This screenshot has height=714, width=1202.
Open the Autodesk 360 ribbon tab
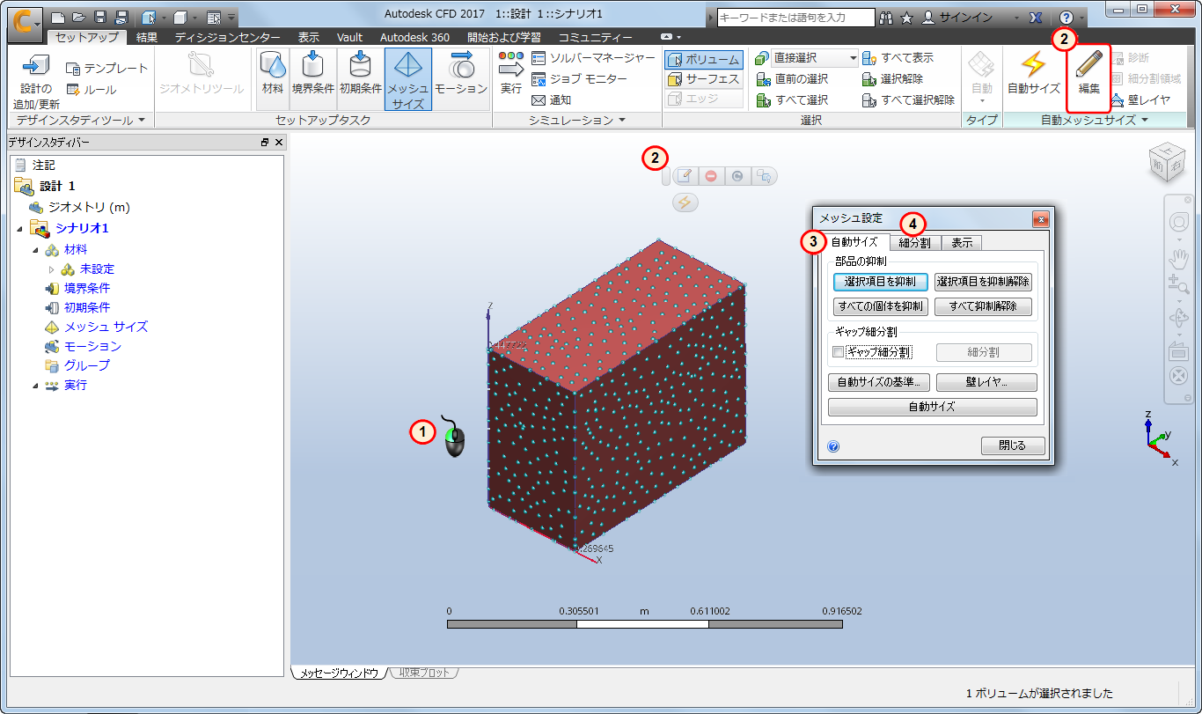415,38
